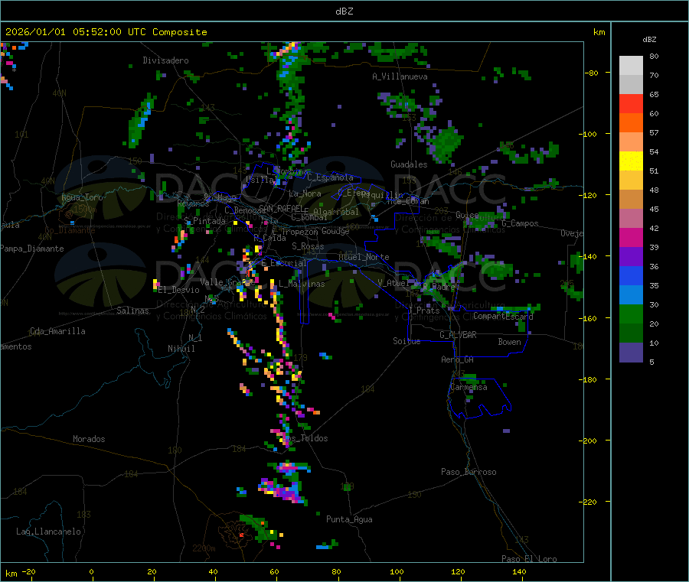Image resolution: width=689 pixels, height=582 pixels.
Task: Click the Paso_Barroso location label
Action: click(469, 472)
